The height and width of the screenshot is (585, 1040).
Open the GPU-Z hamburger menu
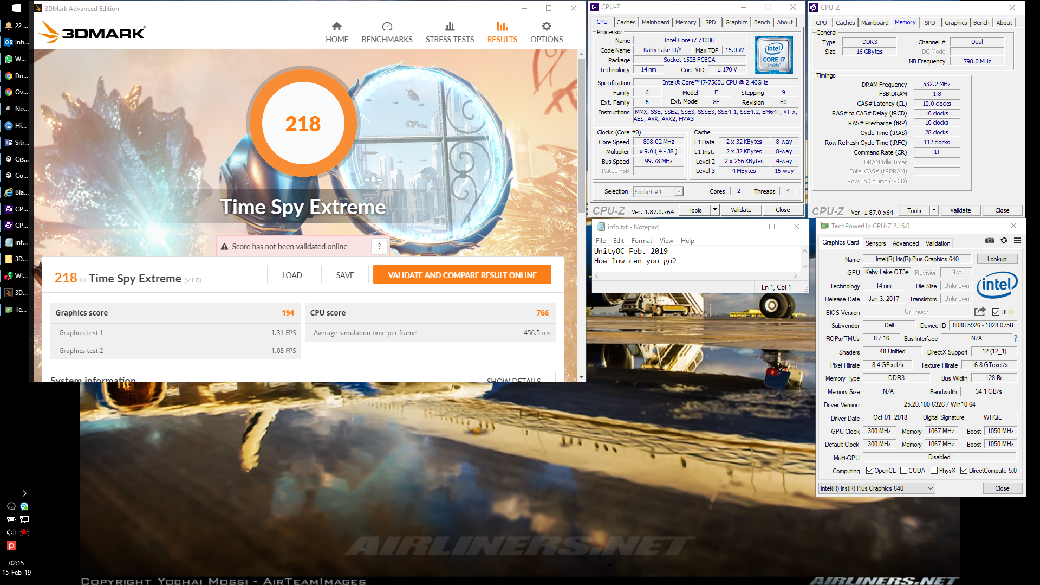coord(1017,240)
